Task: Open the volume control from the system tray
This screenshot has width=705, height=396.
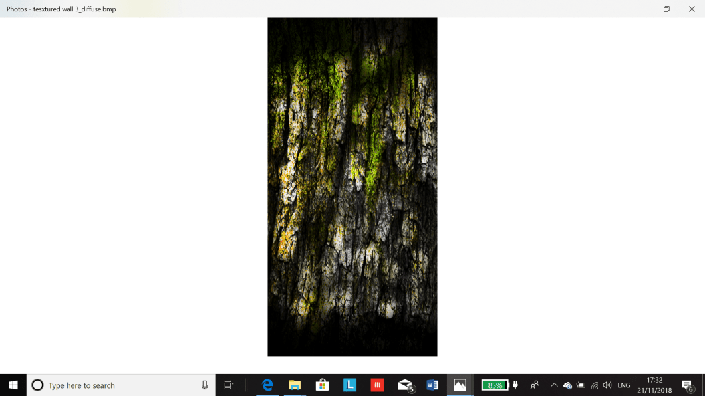Action: click(607, 385)
